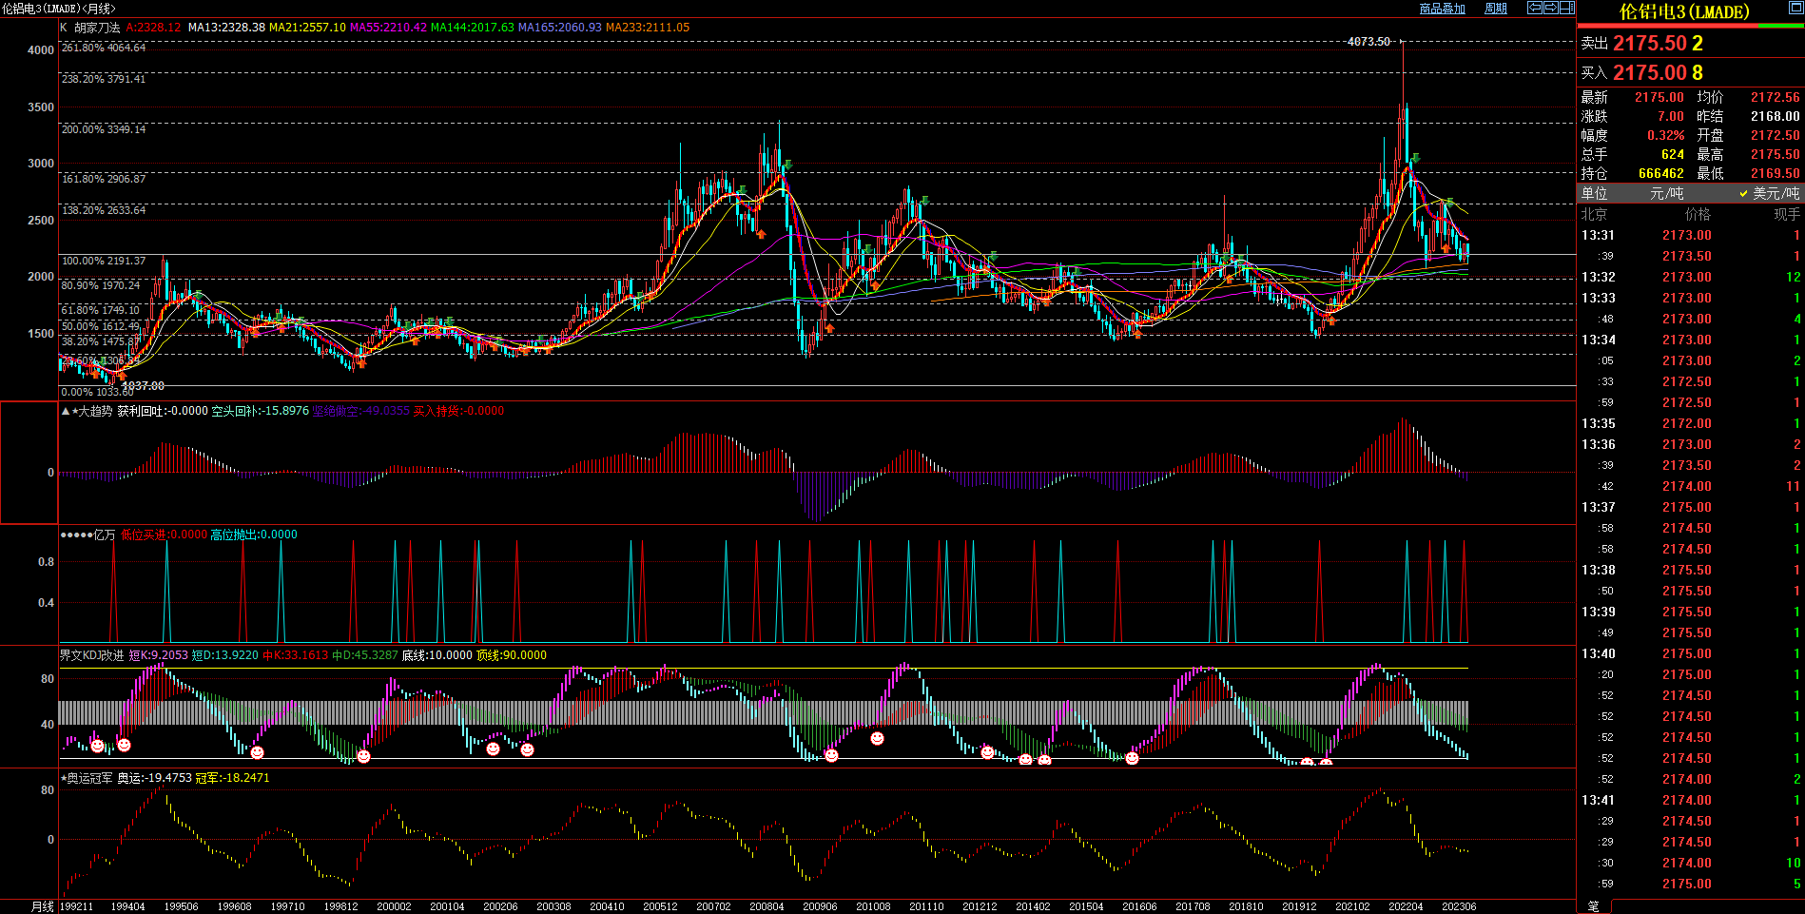Click the 买入 price 2175.00

1649,73
